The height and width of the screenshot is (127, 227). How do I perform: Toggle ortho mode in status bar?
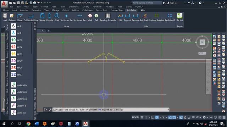(153, 117)
